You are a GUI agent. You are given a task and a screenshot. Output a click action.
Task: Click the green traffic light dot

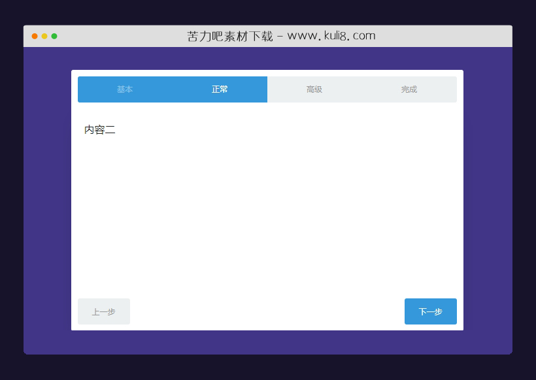pos(54,36)
